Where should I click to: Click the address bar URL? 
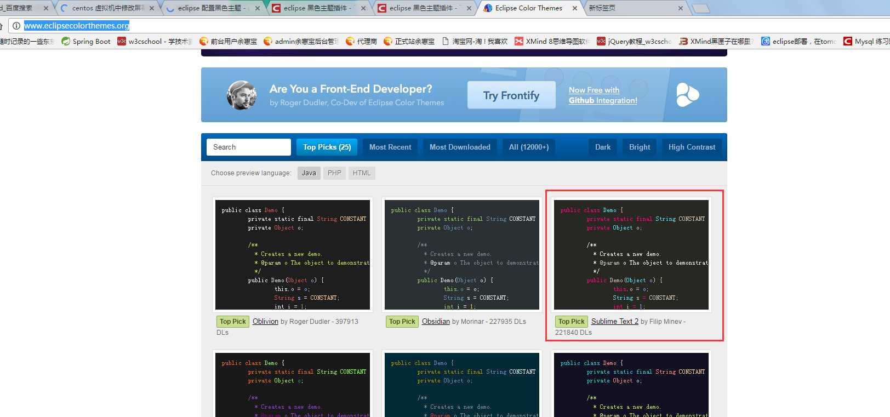point(77,26)
